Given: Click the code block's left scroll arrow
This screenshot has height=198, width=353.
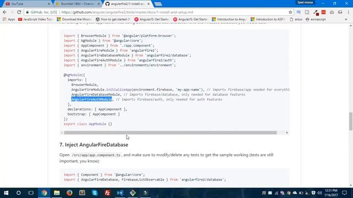Looking at the screenshot, I should pyautogui.click(x=62, y=133).
